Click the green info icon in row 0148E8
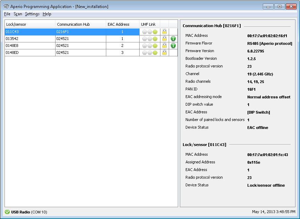 pyautogui.click(x=173, y=46)
